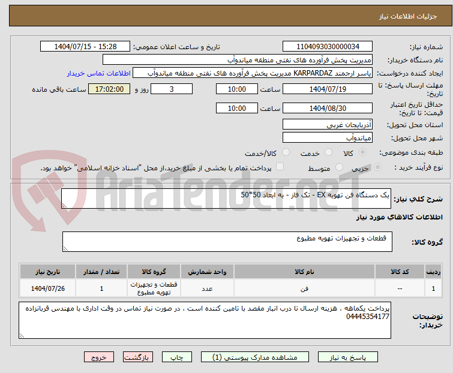The image size is (453, 373).
Task: Click the general description textarea about EX fan
Action: click(226, 198)
